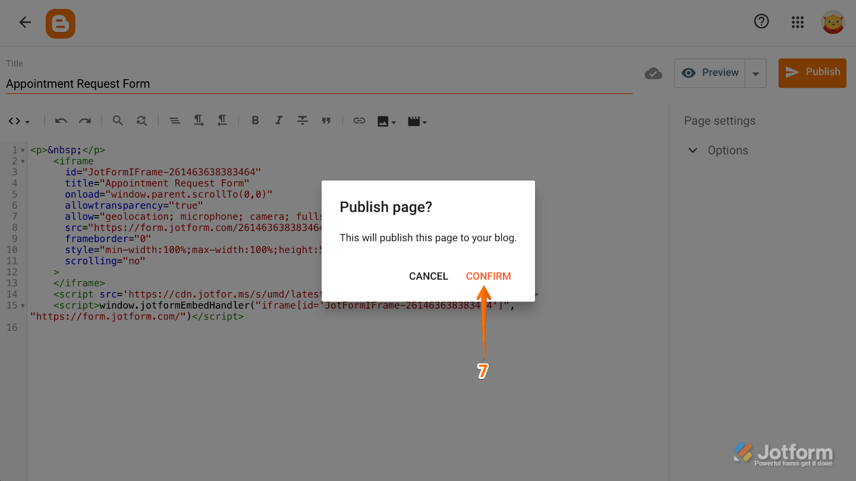The image size is (856, 481).
Task: Expand the Options section
Action: 718,150
